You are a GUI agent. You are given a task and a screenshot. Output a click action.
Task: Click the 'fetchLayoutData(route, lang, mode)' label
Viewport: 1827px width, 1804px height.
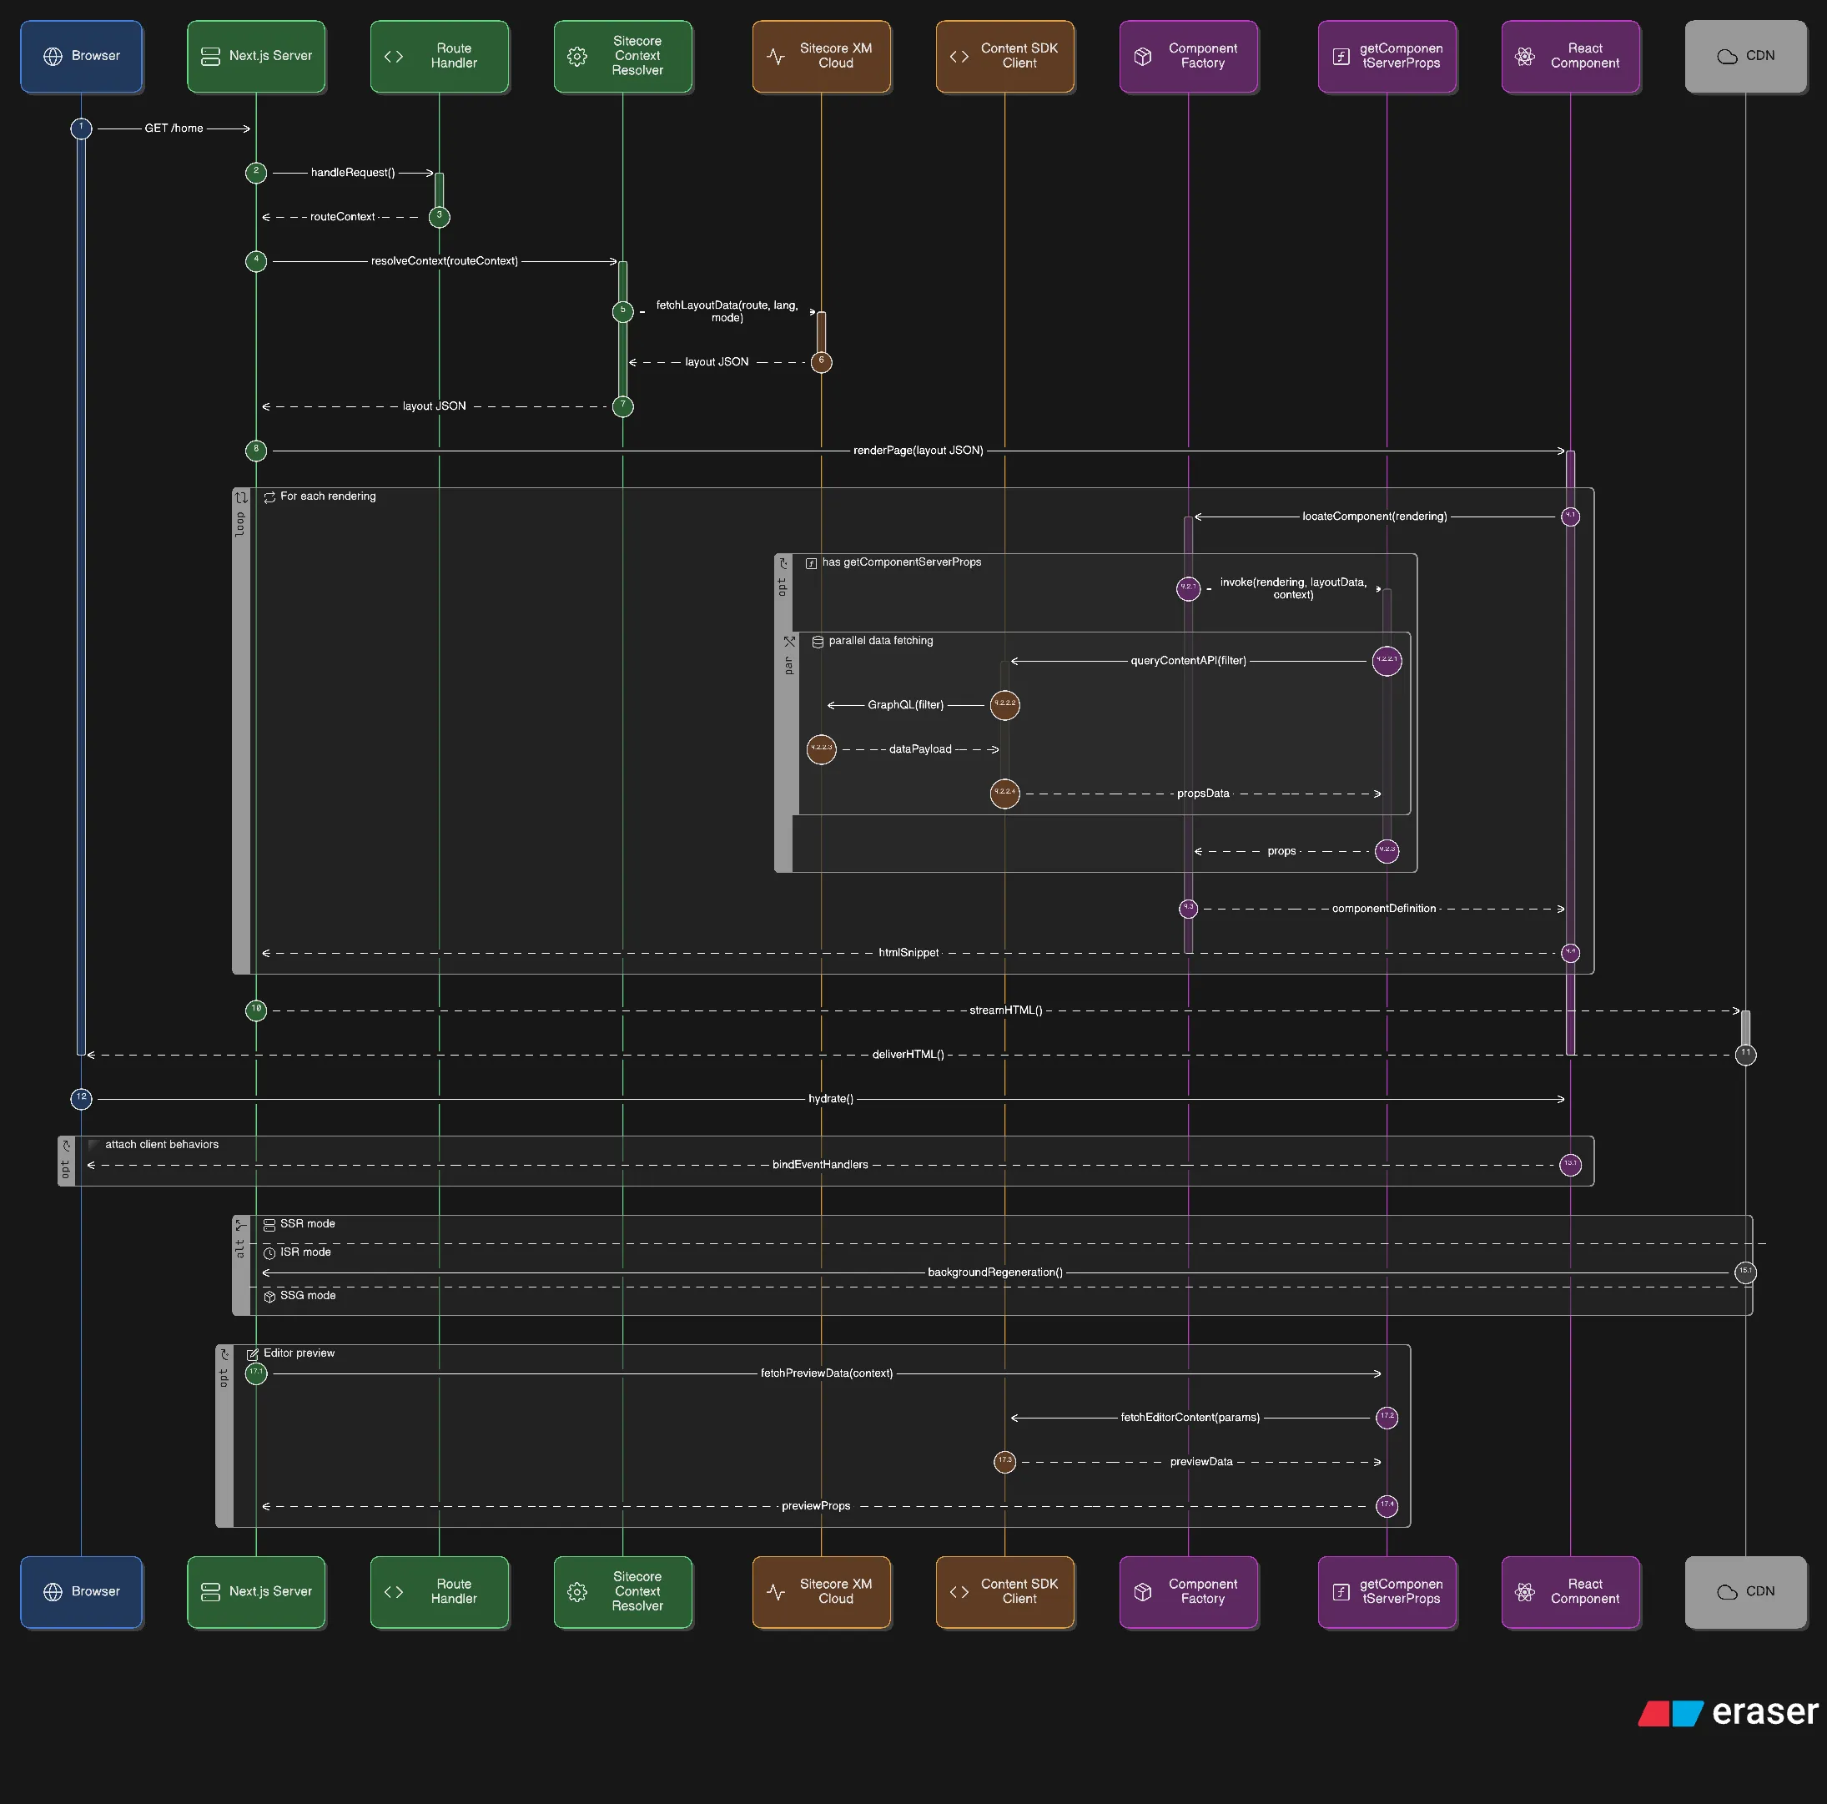[x=727, y=312]
